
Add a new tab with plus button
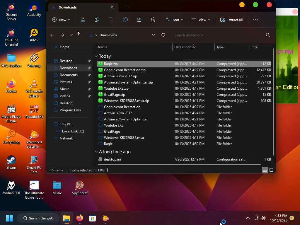pos(126,7)
